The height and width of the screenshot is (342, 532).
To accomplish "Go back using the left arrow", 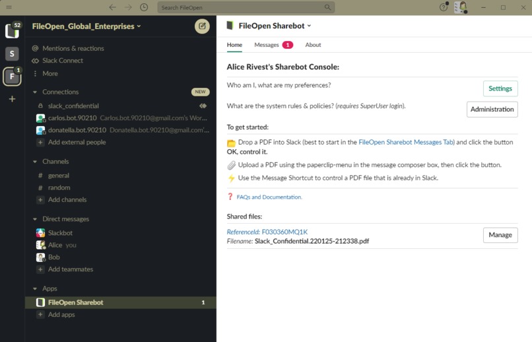I will pos(112,7).
